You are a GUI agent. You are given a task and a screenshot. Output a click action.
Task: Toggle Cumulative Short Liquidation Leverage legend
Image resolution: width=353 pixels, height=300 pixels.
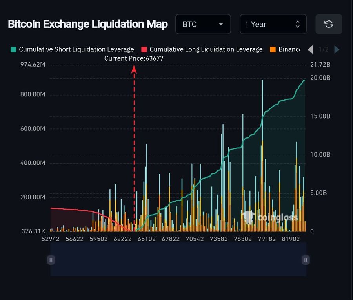click(72, 49)
